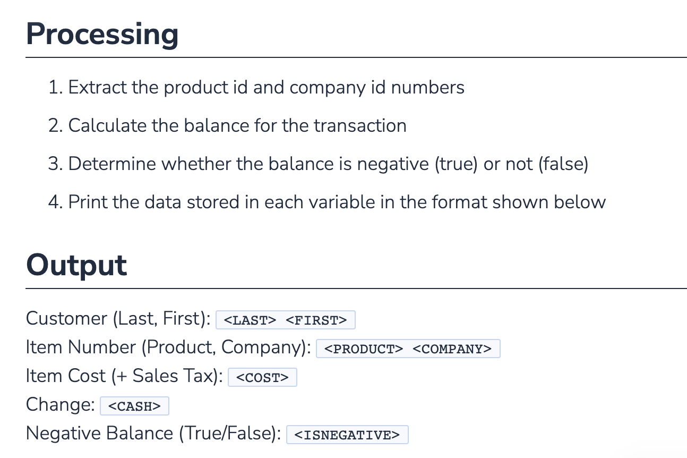Click the 'Calculate the balance' list item
Screen dimensions: 687x458
click(x=227, y=125)
